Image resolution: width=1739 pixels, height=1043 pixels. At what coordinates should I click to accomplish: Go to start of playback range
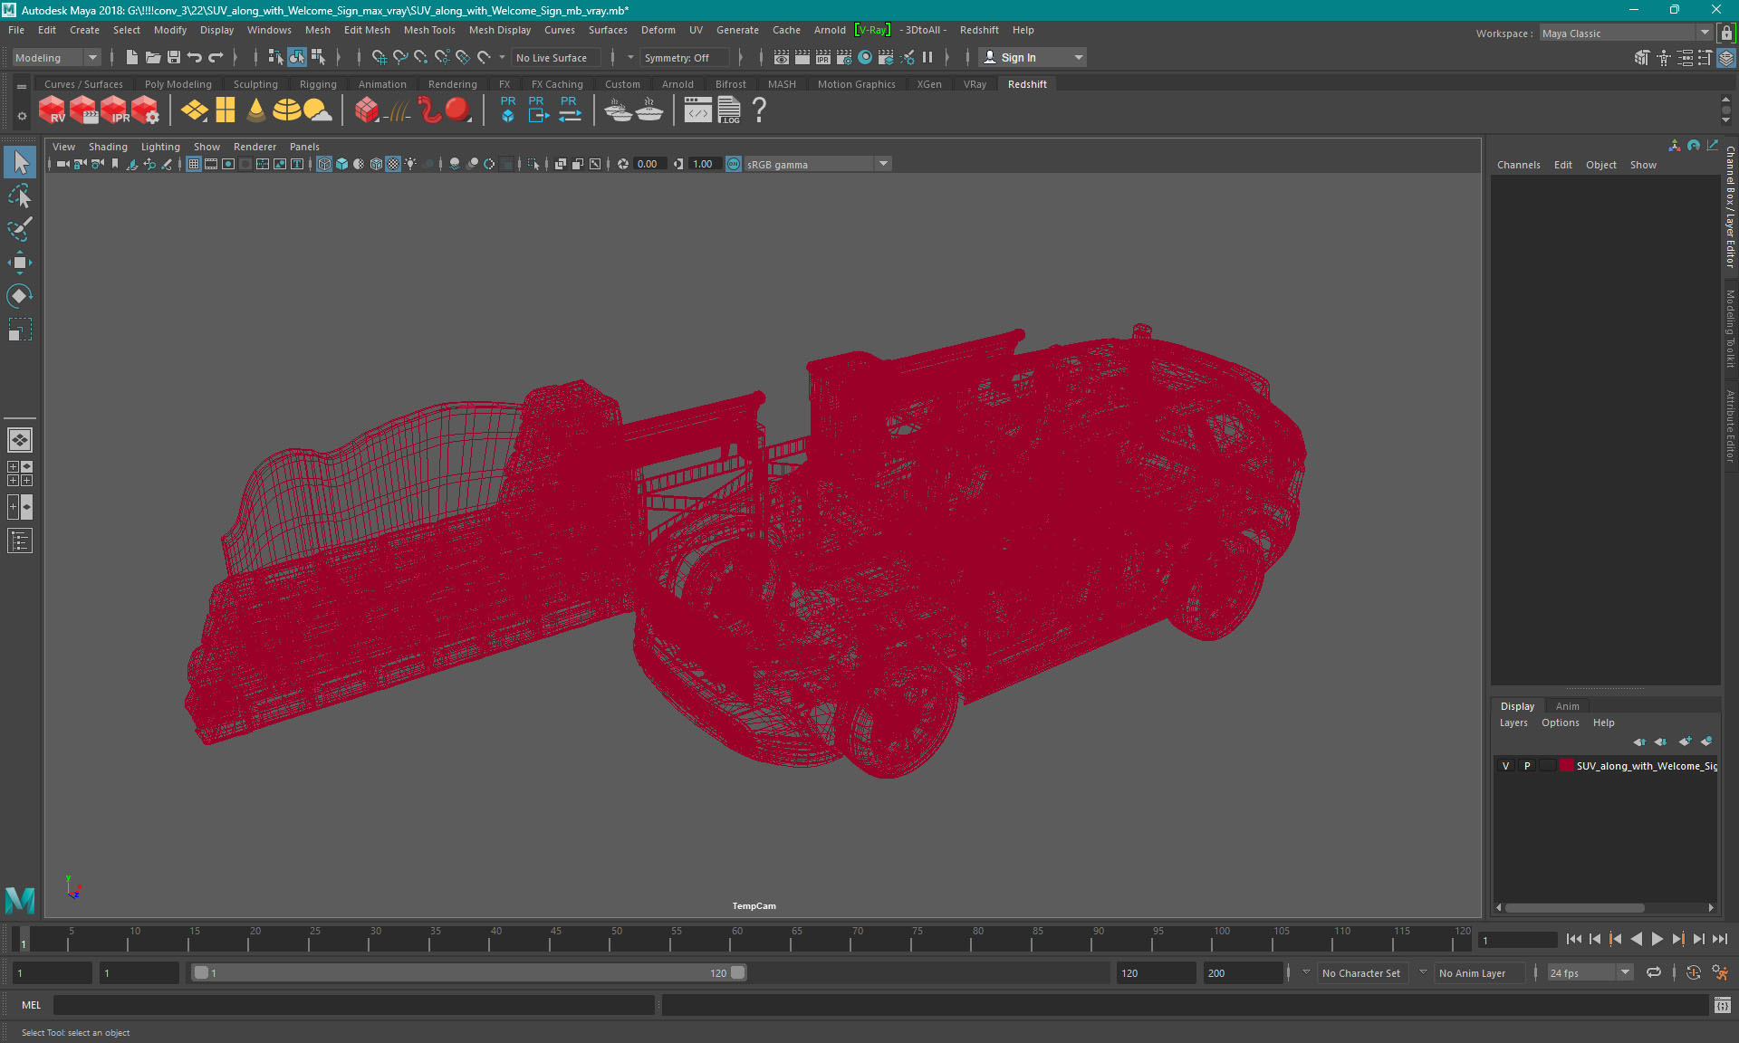[x=1574, y=939]
